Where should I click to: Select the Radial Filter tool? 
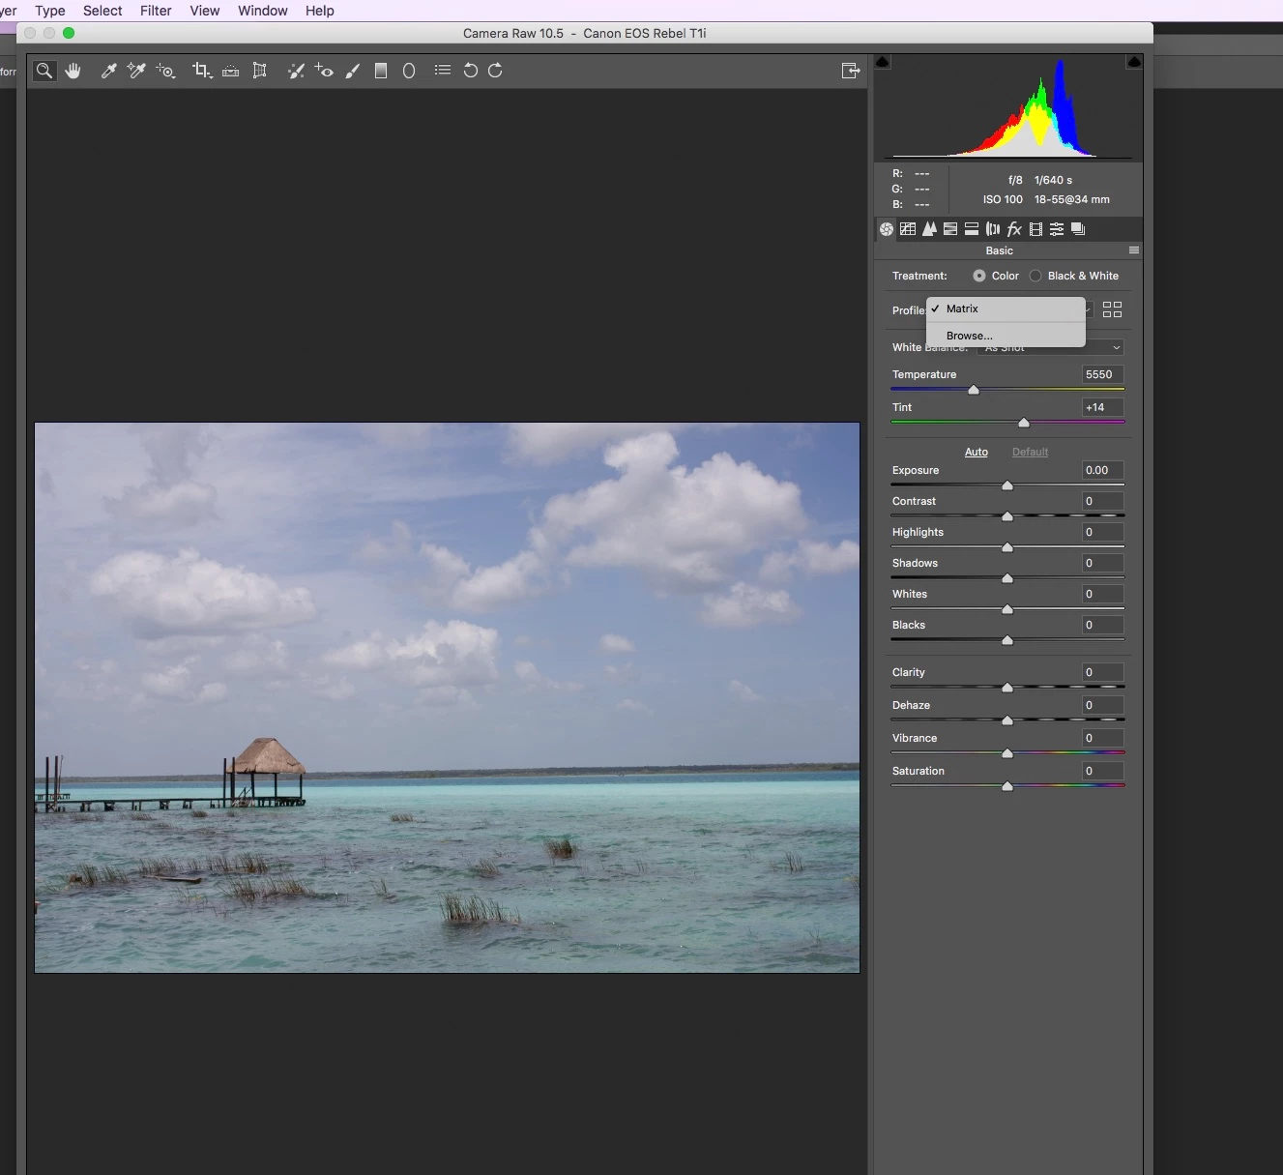409,71
